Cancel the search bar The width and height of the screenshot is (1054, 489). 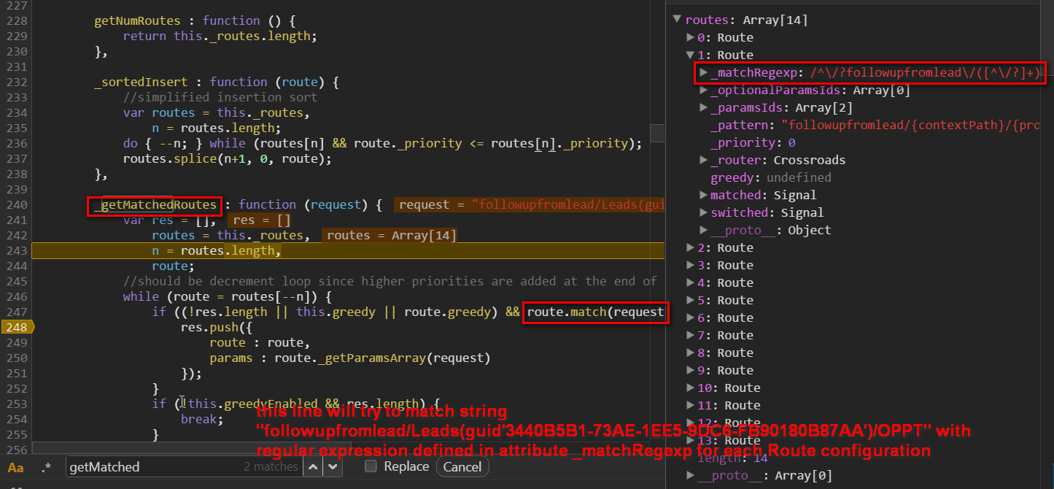pos(462,467)
